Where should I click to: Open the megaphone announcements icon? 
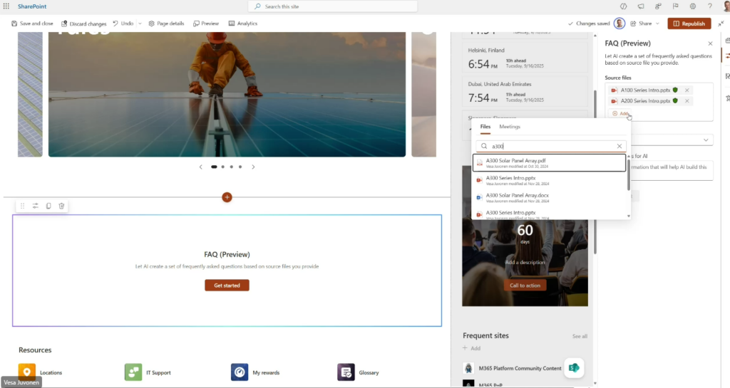(x=641, y=6)
